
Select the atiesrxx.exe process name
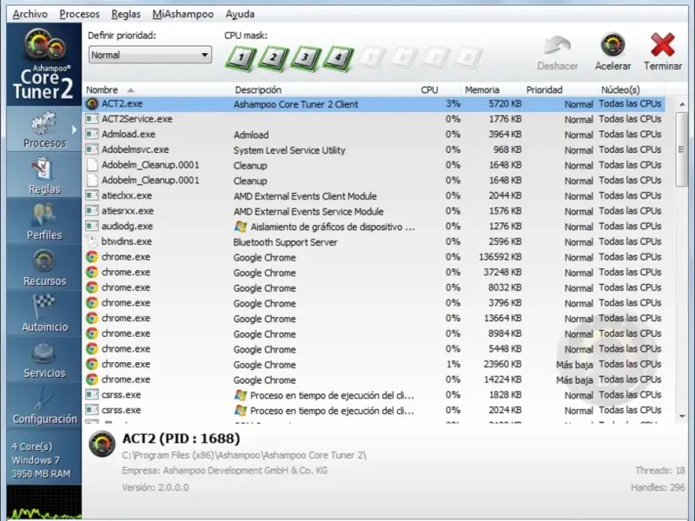click(128, 211)
